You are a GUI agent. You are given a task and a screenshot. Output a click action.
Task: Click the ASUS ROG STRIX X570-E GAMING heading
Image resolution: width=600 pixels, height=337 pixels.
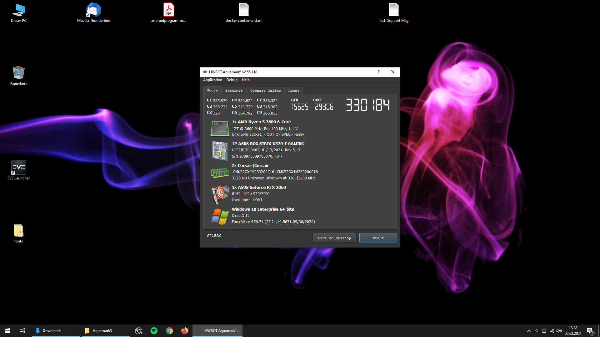pyautogui.click(x=268, y=144)
